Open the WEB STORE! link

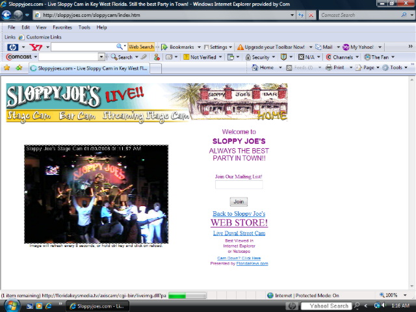[239, 222]
